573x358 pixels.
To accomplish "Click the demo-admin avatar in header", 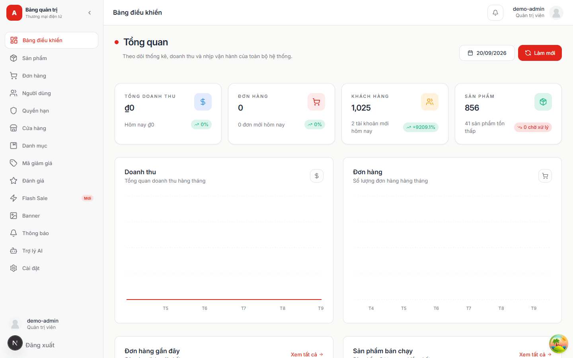I will (556, 13).
